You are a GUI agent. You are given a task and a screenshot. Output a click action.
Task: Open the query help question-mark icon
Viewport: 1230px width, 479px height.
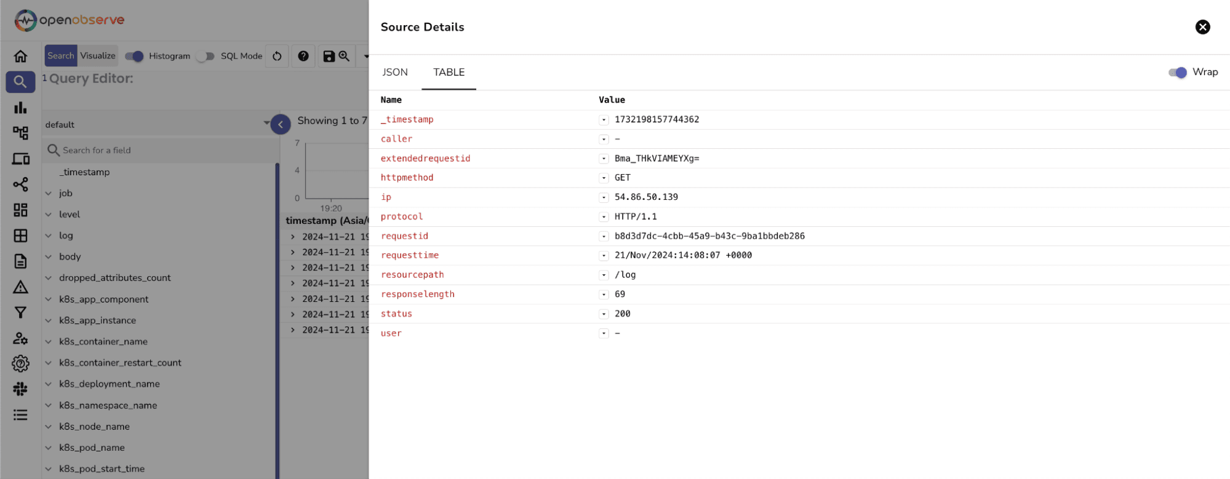(303, 56)
